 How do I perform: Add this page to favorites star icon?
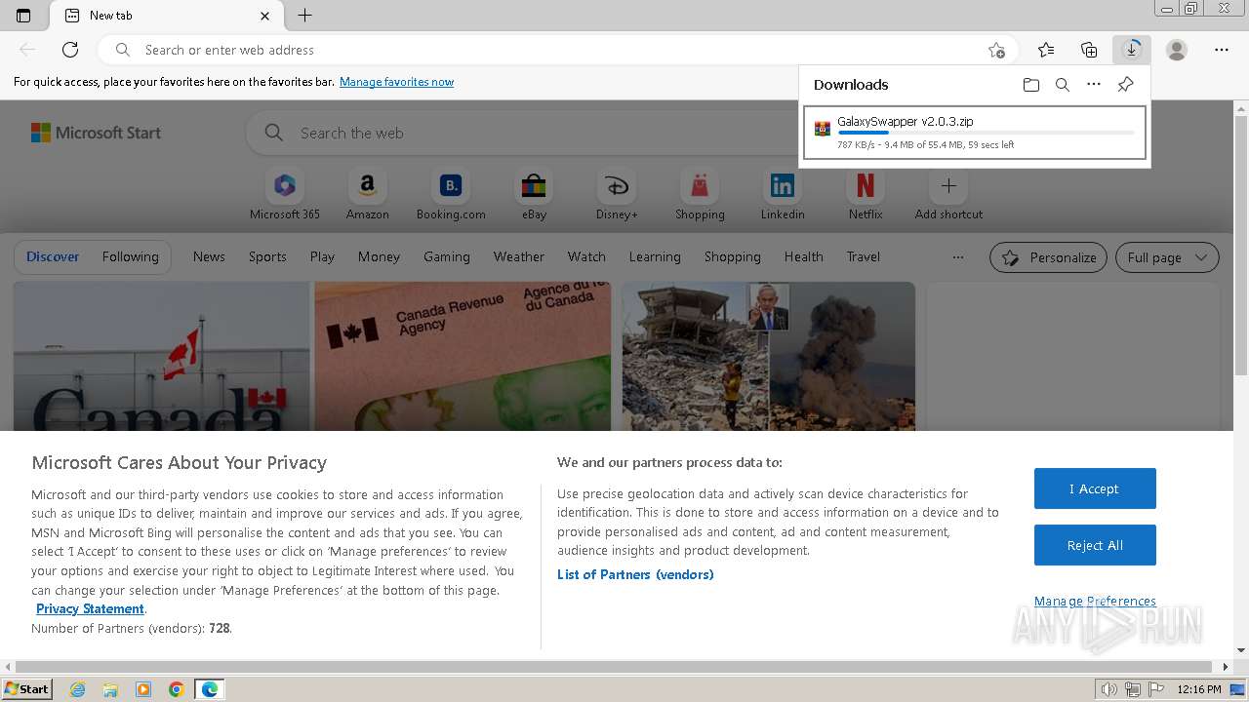click(995, 50)
